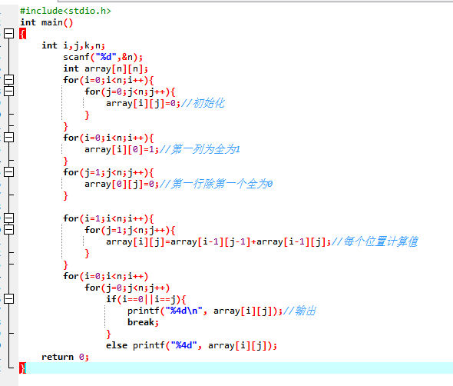The image size is (453, 386).
Task: Collapse fold of loop setting array[0][j]=0
Action: click(x=8, y=172)
